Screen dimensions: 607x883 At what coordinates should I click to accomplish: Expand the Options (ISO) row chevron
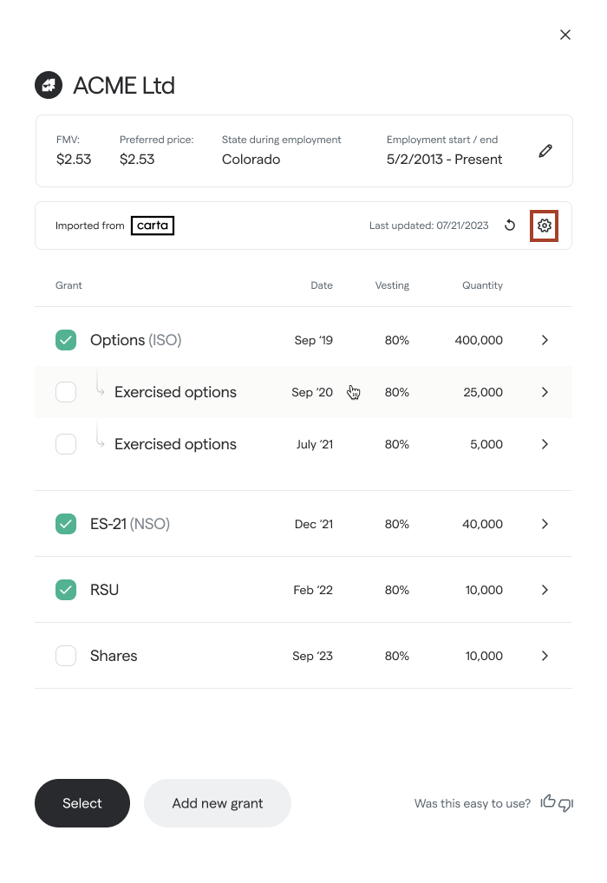[545, 340]
